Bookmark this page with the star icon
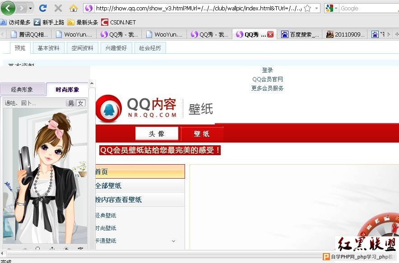Viewport: 399px width, 263px height. click(x=307, y=9)
